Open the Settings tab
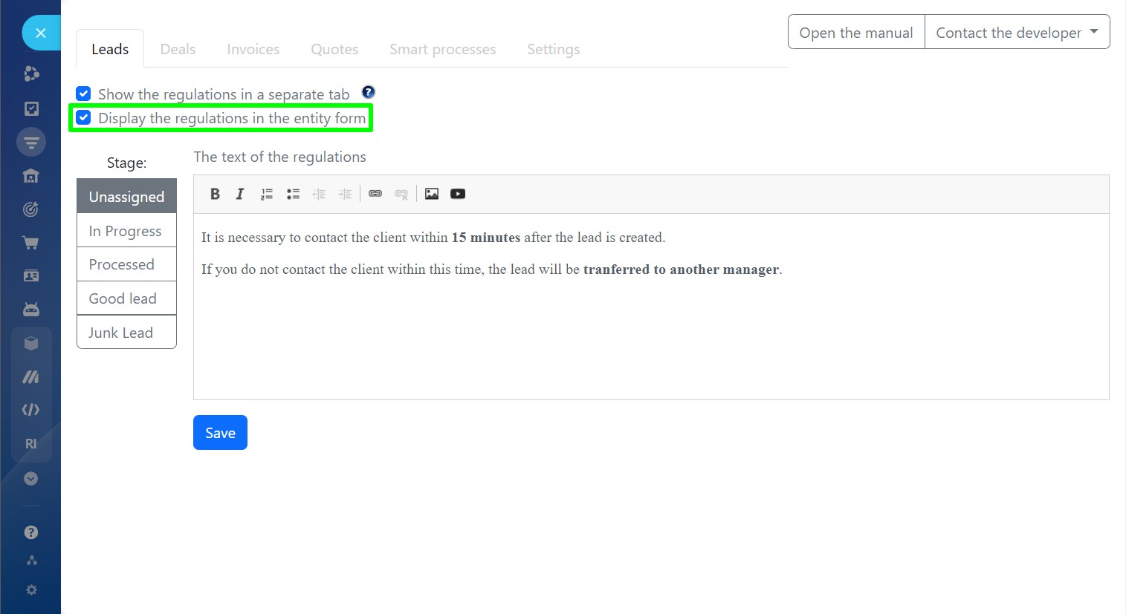The width and height of the screenshot is (1126, 614). [553, 49]
